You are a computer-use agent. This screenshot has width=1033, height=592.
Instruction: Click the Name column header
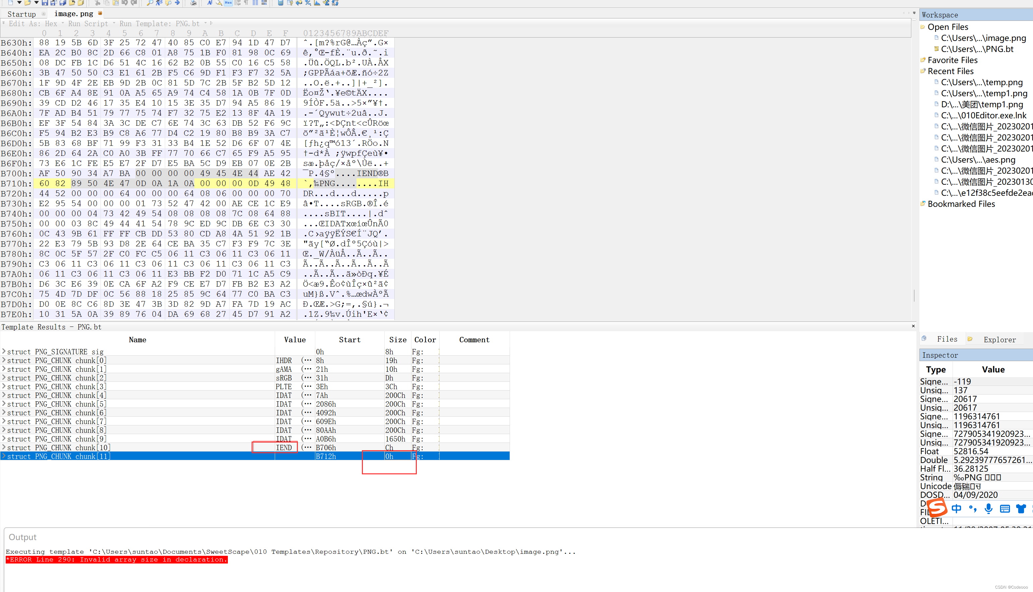tap(137, 340)
